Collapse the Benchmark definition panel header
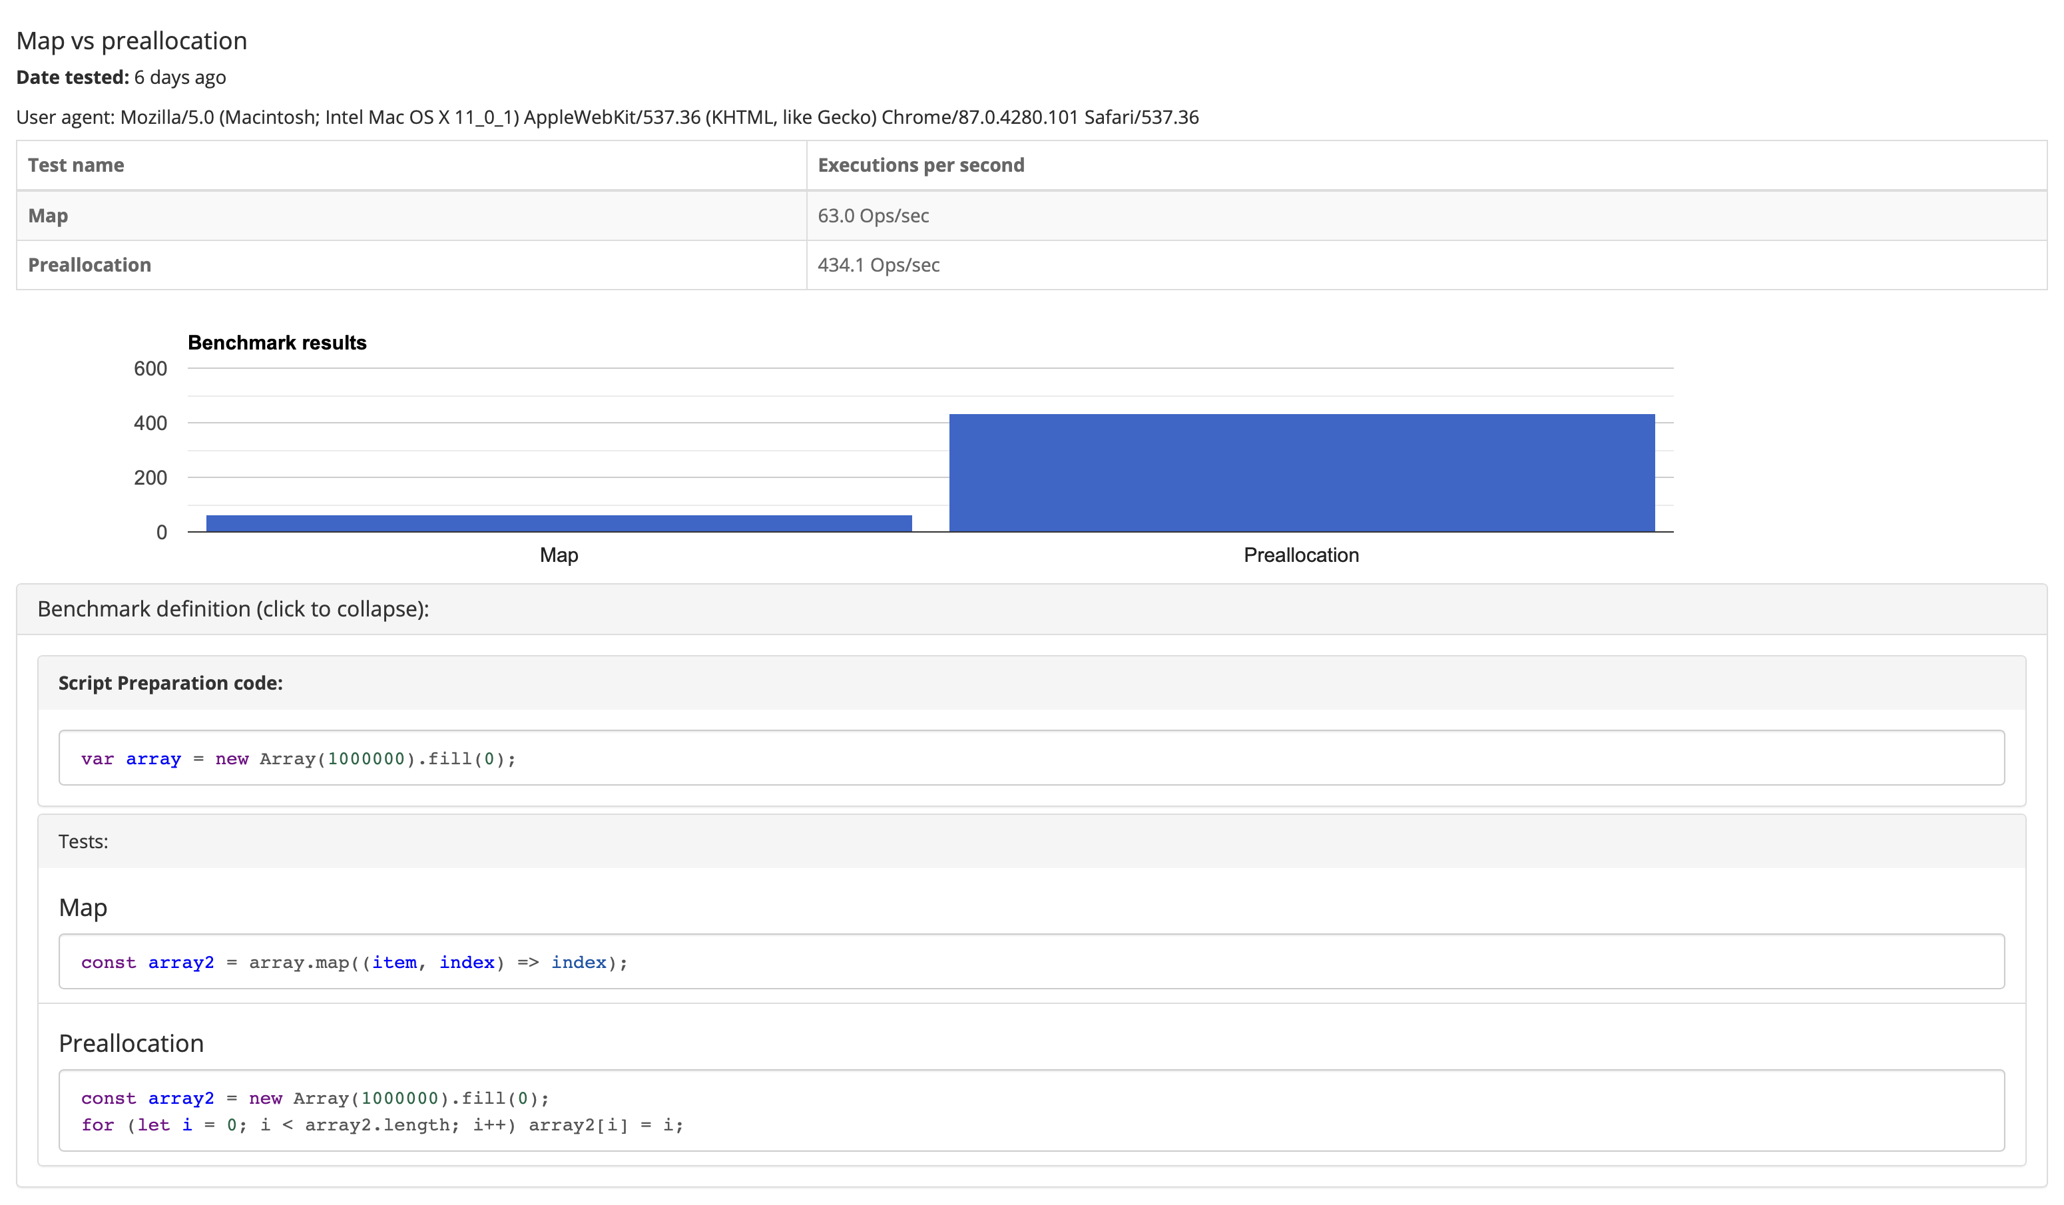2064x1205 pixels. pos(1031,608)
